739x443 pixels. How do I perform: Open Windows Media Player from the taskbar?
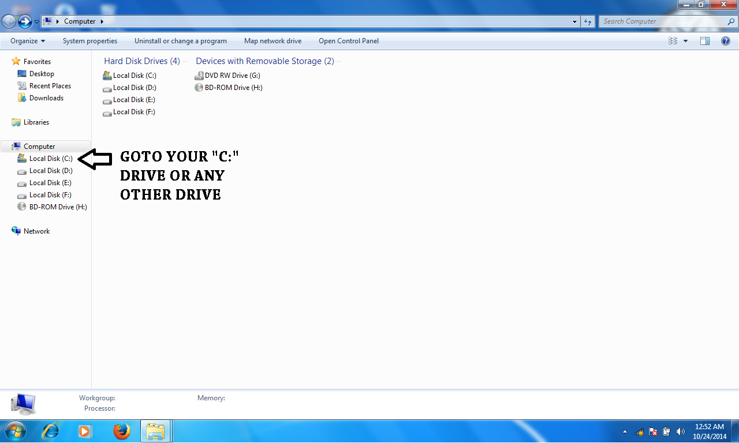(85, 431)
